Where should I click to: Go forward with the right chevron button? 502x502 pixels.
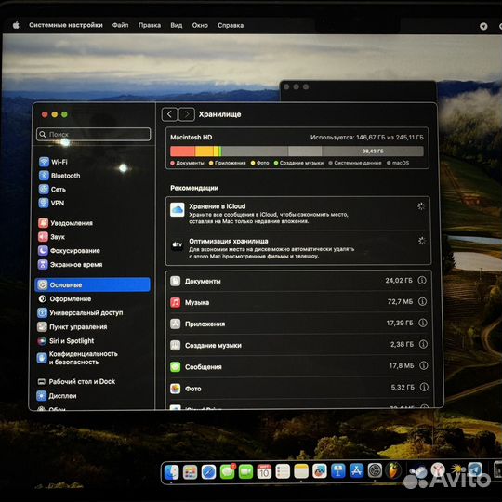point(187,114)
